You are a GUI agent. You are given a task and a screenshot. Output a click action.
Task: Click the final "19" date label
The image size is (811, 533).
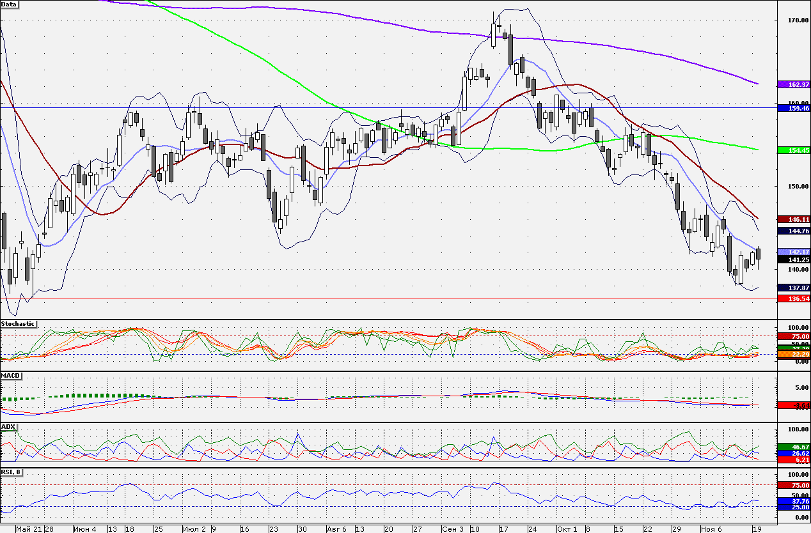[756, 529]
